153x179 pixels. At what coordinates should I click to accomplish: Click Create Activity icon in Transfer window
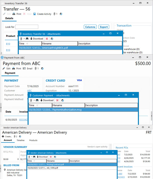(34, 14)
